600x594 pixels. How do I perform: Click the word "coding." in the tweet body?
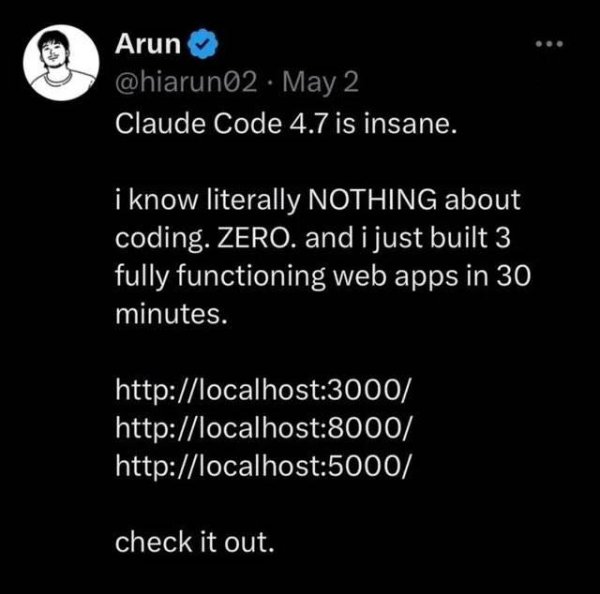pyautogui.click(x=162, y=239)
